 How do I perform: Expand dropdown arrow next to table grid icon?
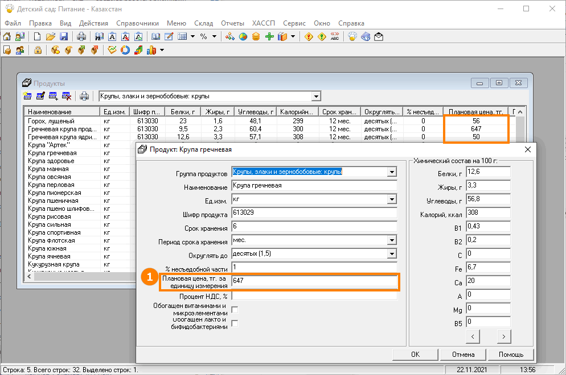click(x=192, y=36)
